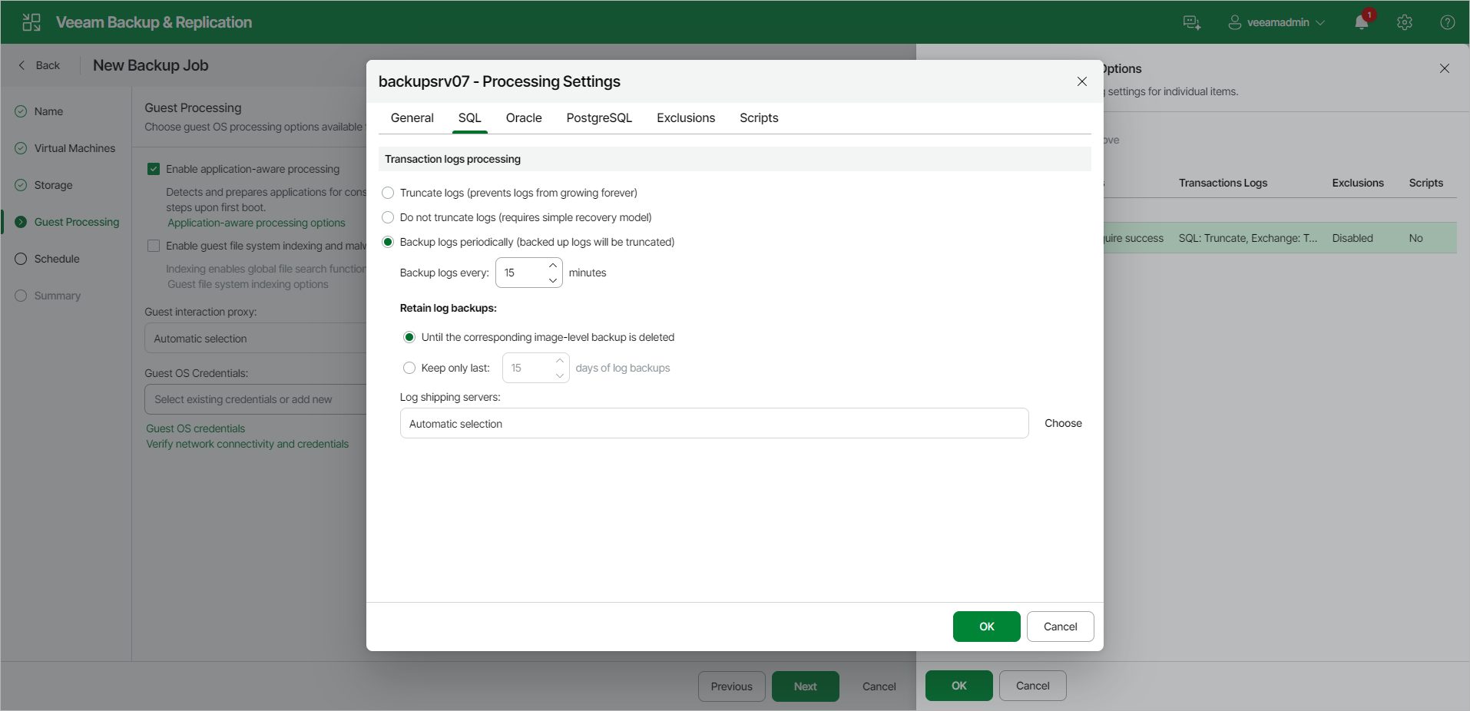Open Guest OS credentials link
The height and width of the screenshot is (711, 1470).
pyautogui.click(x=196, y=428)
